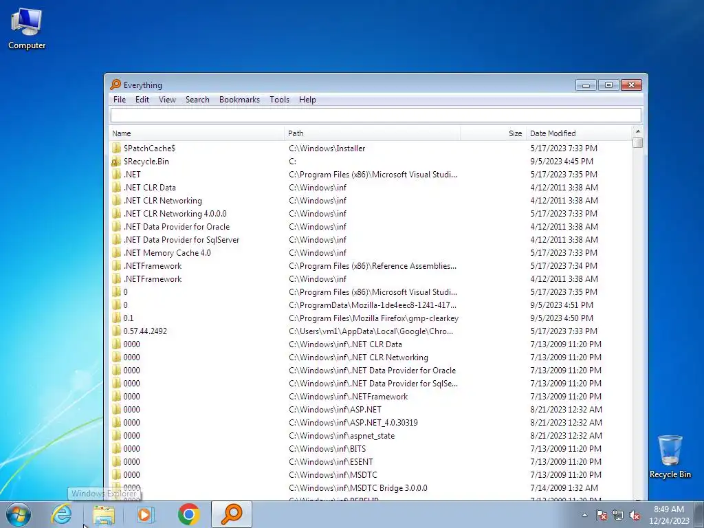Click the results list scrollbar thumb
The width and height of the screenshot is (704, 528).
tap(637, 142)
